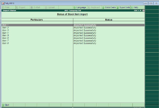Click the ABC Company Ltd title text

(73, 10)
